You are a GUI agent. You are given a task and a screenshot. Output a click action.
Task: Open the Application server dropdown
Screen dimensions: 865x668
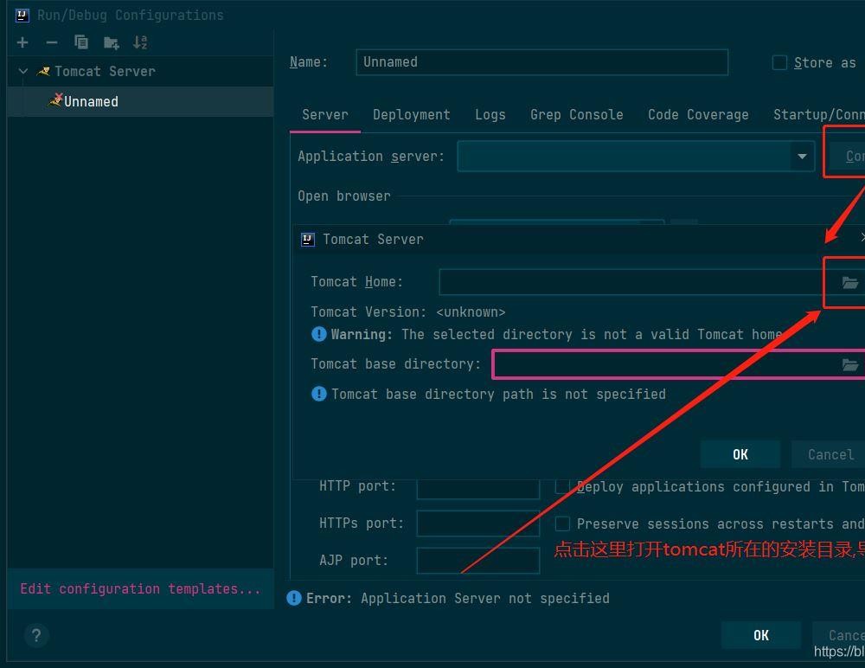(x=802, y=157)
